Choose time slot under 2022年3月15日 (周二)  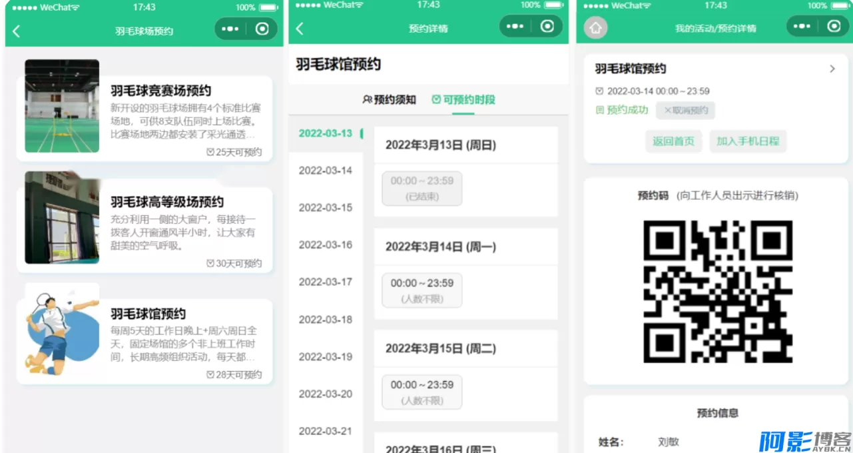coord(422,392)
